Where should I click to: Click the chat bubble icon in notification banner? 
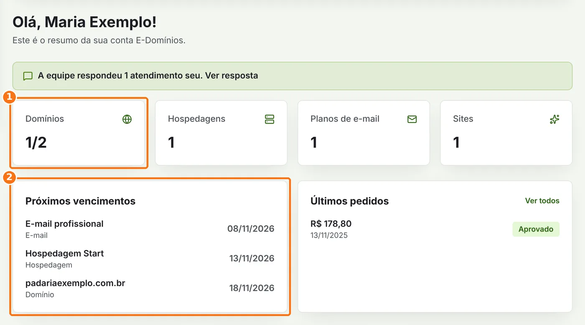pyautogui.click(x=28, y=76)
